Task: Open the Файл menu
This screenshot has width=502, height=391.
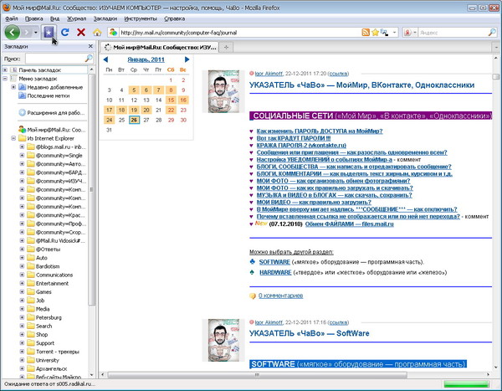Action: pos(11,18)
